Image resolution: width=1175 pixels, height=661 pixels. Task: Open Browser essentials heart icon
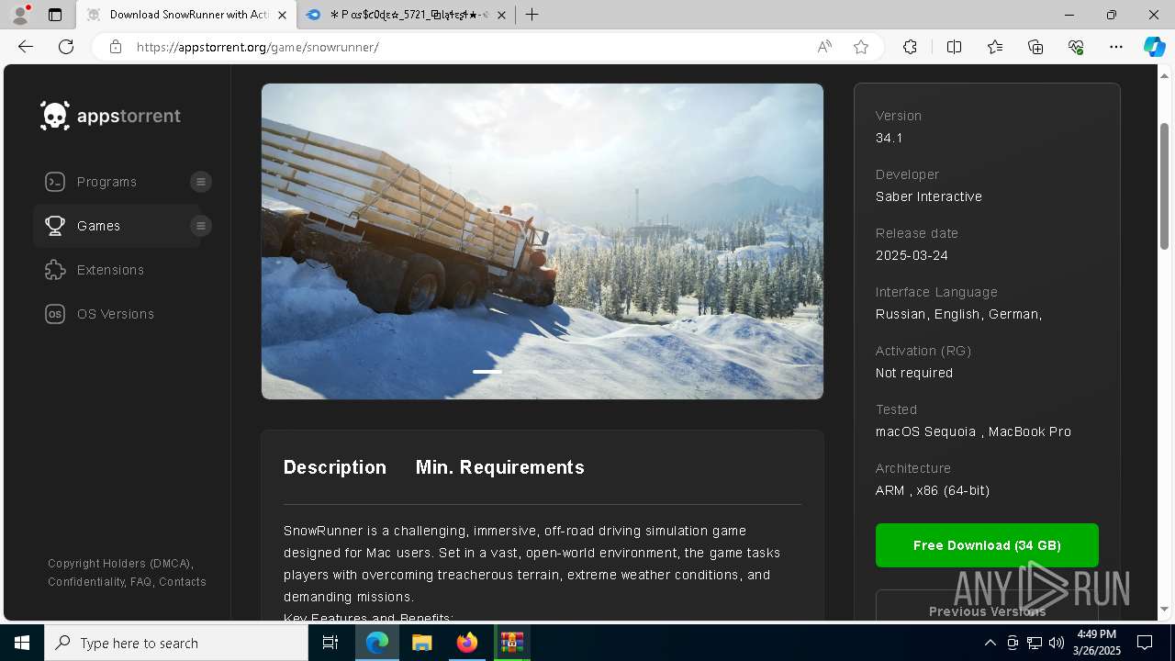click(x=1076, y=47)
